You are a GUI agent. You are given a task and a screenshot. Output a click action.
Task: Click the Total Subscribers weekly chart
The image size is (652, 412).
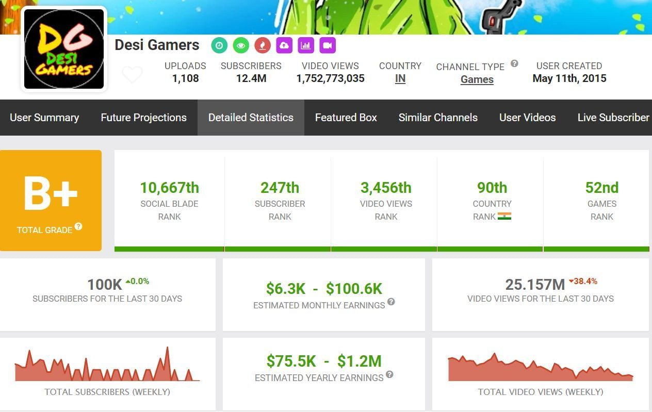click(x=107, y=366)
